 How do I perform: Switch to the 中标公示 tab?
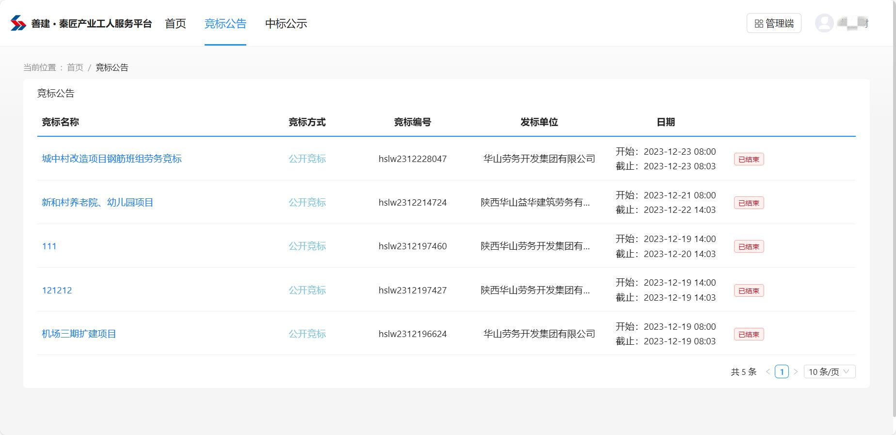point(286,23)
